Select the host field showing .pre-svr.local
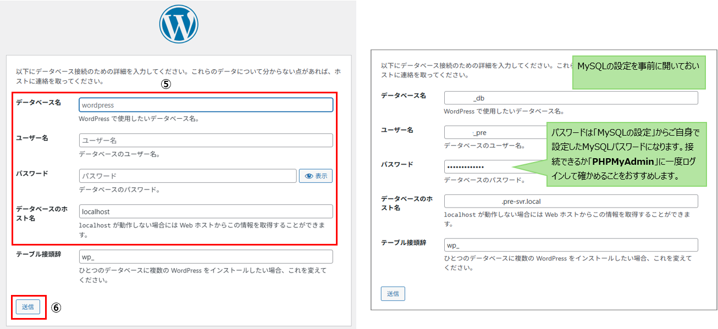This screenshot has height=329, width=718. 571,202
